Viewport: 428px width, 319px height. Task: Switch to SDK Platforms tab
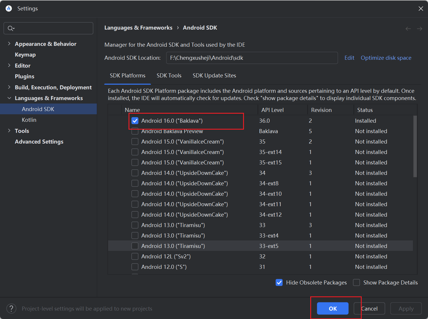point(128,75)
